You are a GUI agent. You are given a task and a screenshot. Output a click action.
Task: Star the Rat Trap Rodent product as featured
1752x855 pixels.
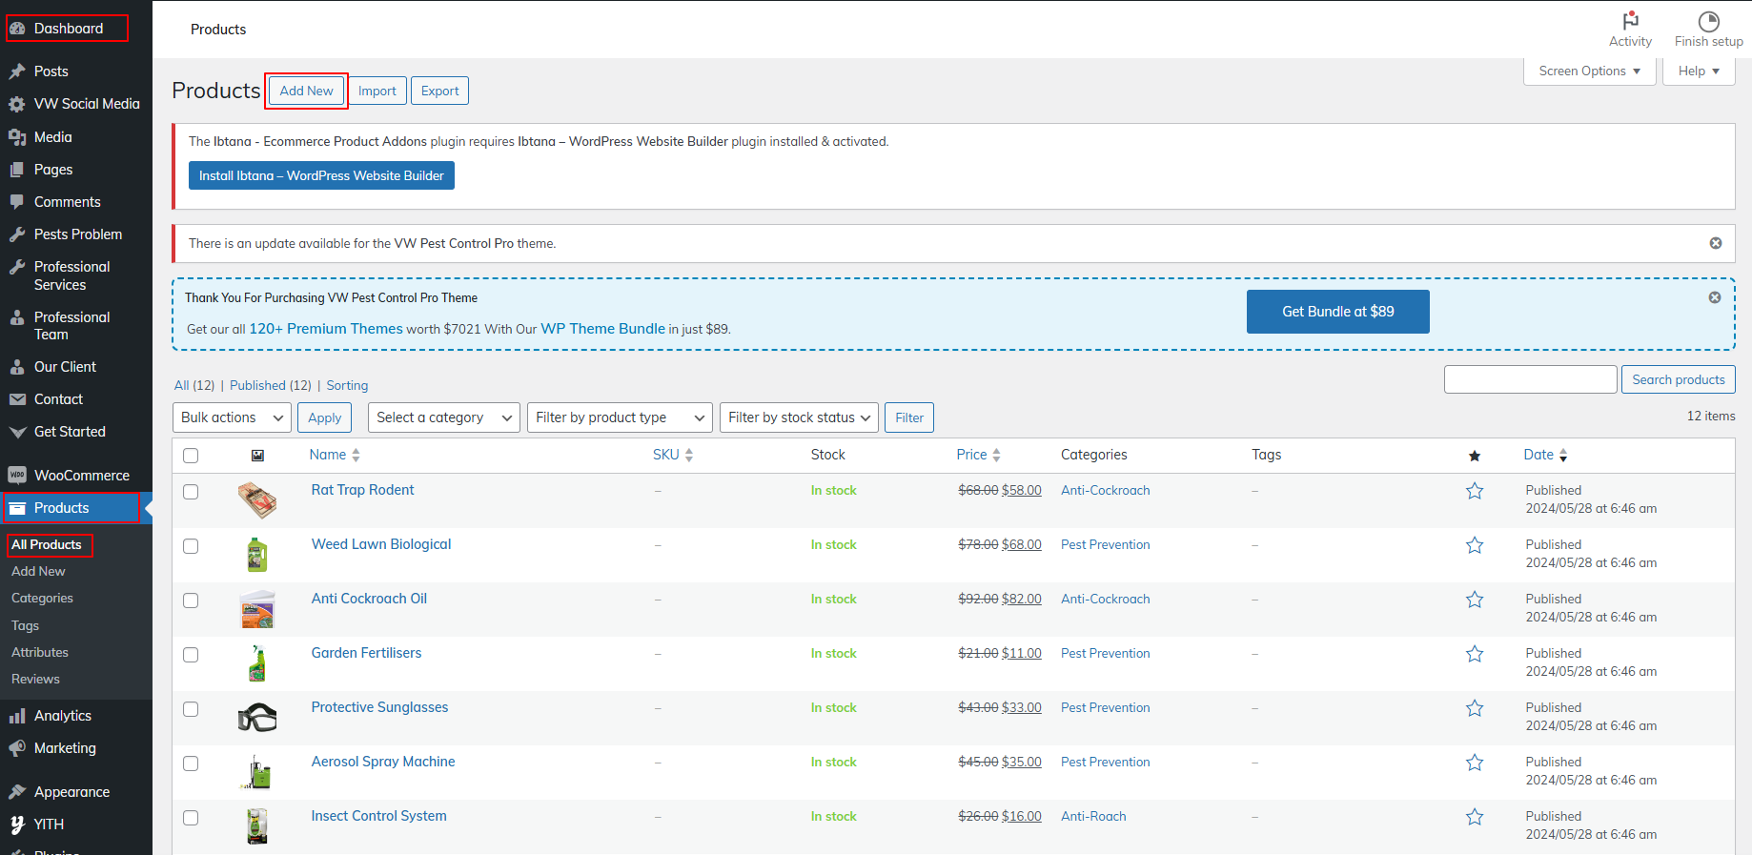1475,491
